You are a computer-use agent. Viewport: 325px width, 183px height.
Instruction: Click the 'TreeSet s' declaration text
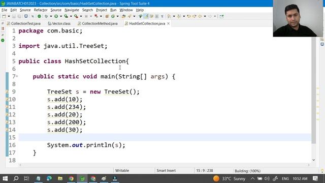63,91
